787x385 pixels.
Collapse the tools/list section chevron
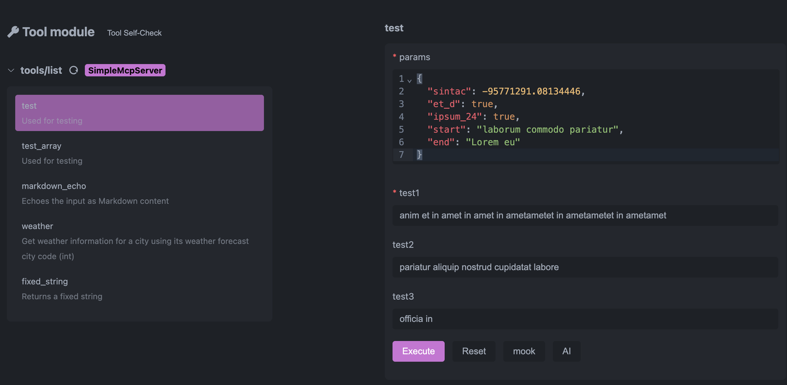[11, 70]
